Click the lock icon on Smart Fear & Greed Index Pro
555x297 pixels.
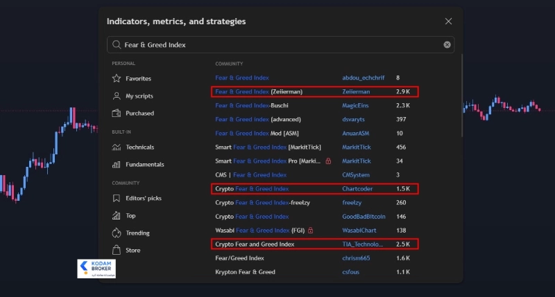(328, 161)
